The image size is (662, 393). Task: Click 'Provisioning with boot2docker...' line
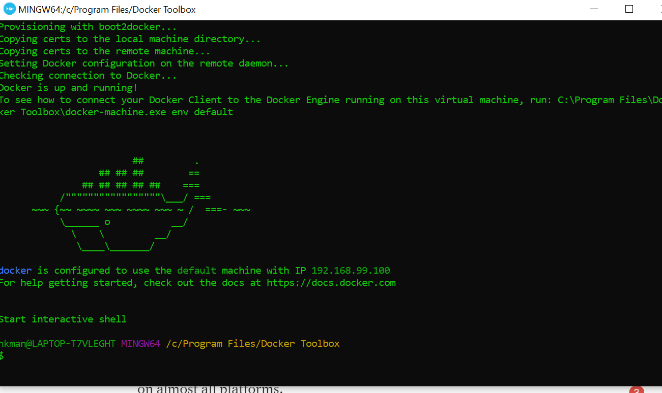pyautogui.click(x=89, y=27)
